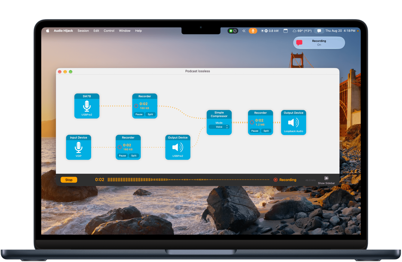
Task: Select the SM7B block title
Action: pyautogui.click(x=87, y=96)
